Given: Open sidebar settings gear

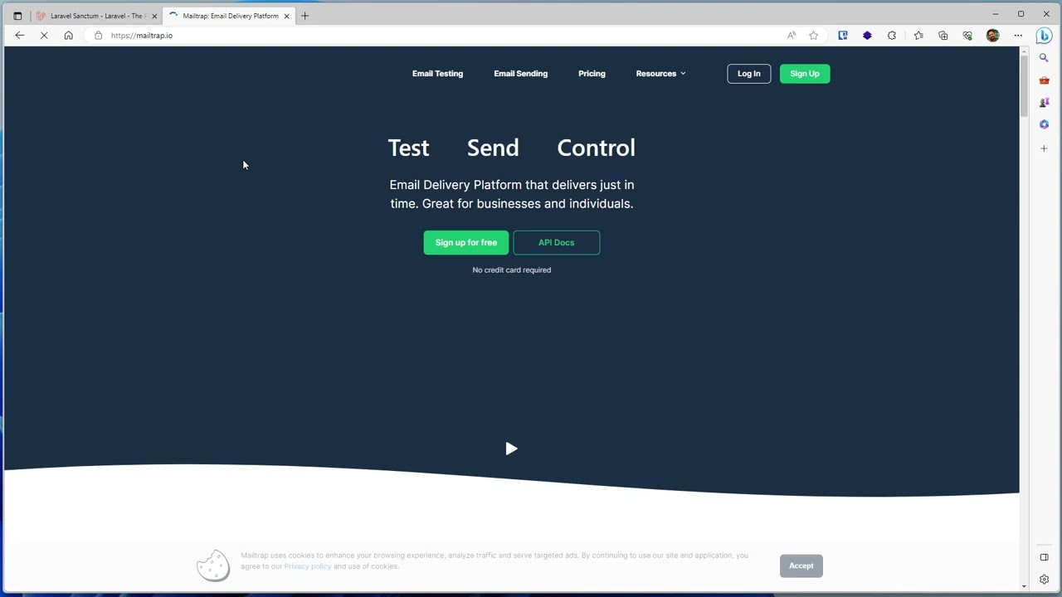Looking at the screenshot, I should 1045,580.
